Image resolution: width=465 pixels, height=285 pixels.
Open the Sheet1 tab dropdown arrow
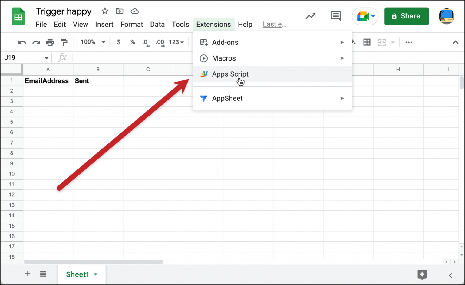coord(96,274)
